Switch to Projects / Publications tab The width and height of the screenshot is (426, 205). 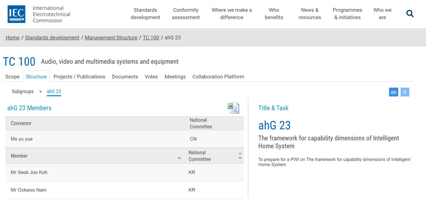79,77
